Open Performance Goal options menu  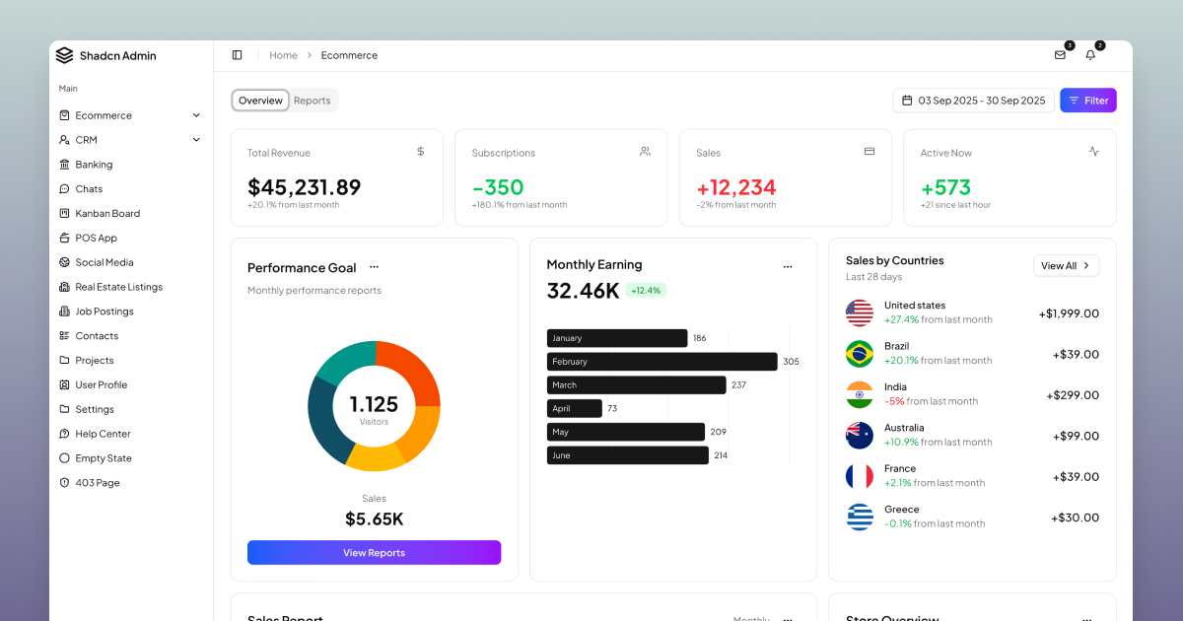click(374, 267)
